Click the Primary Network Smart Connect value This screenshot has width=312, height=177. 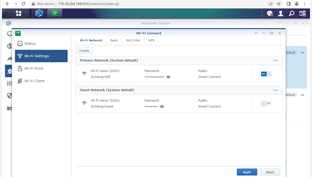point(210,77)
